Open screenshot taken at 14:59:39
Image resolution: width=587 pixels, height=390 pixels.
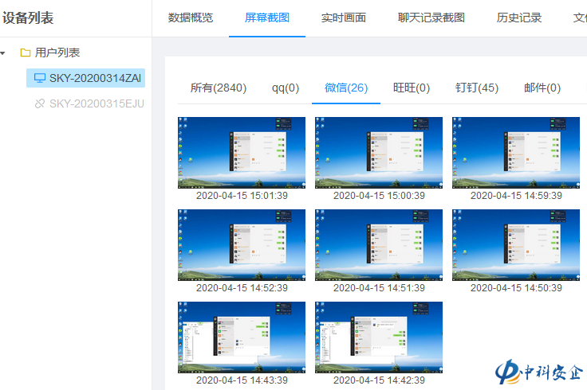[516, 153]
